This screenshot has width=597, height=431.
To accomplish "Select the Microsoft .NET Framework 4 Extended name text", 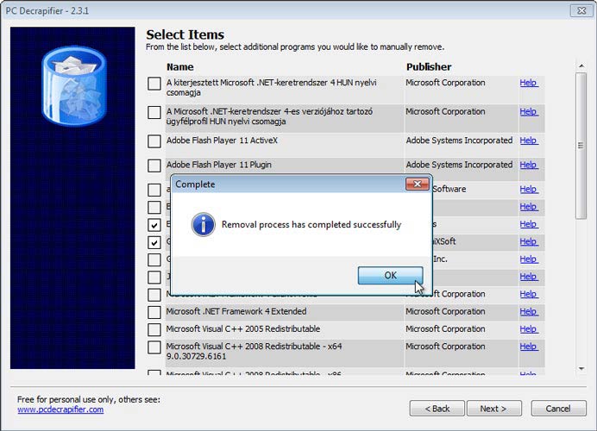I will tap(236, 311).
